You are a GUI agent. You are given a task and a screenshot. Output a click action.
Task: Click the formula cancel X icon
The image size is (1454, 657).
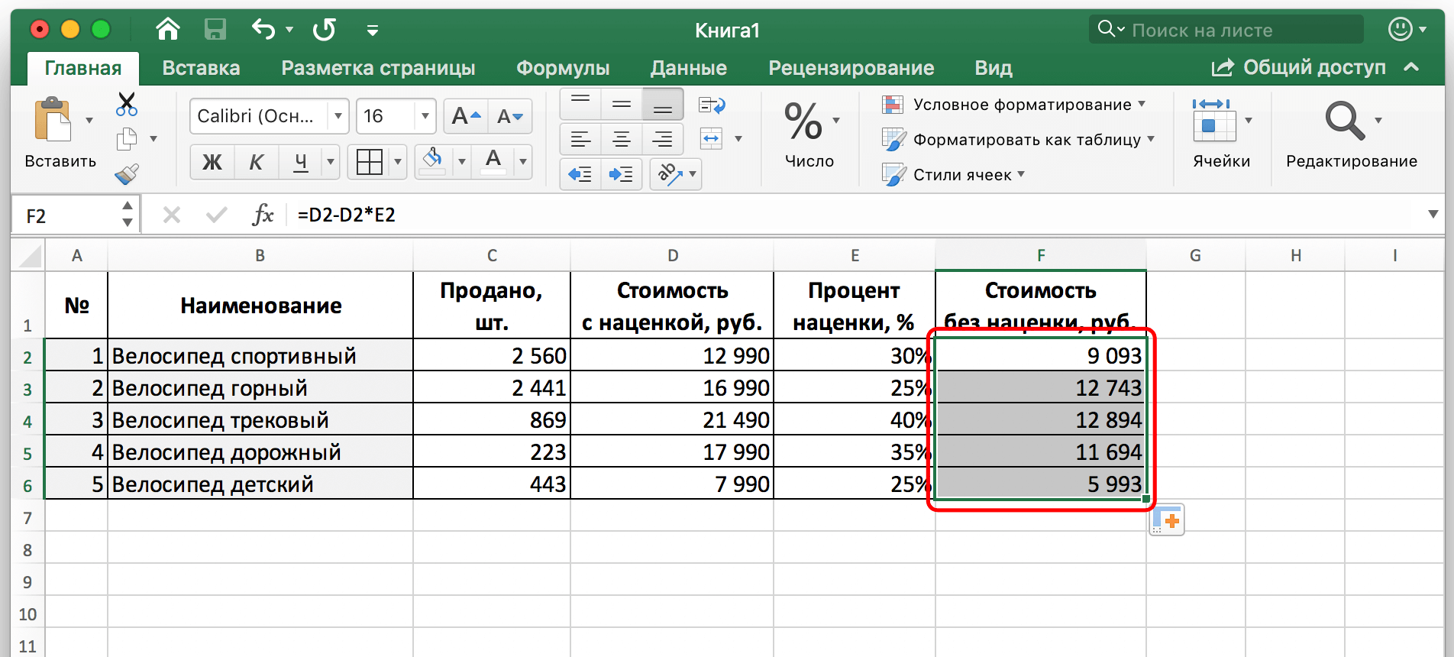[x=172, y=215]
